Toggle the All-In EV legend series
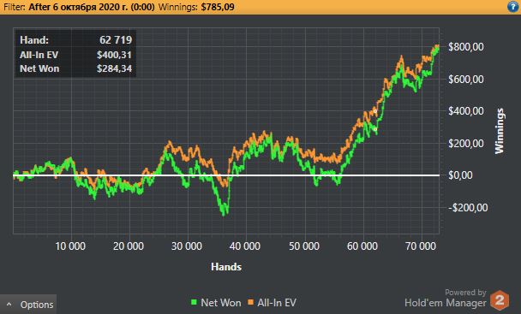 tap(272, 302)
